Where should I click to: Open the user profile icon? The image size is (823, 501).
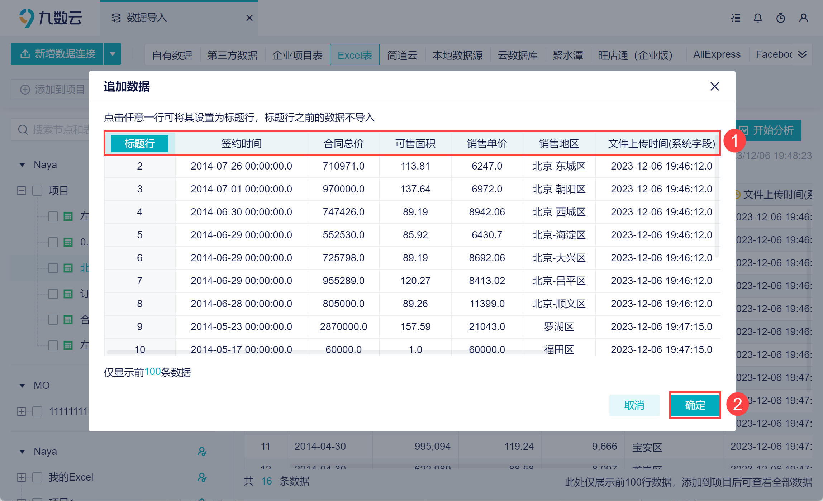tap(803, 18)
